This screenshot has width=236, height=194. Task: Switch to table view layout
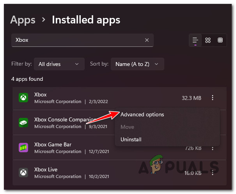pyautogui.click(x=220, y=40)
